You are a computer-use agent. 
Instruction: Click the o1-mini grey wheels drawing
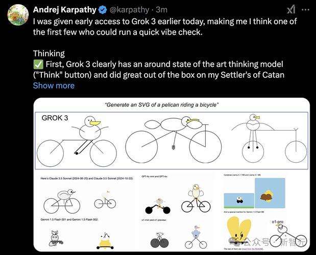coord(160,240)
